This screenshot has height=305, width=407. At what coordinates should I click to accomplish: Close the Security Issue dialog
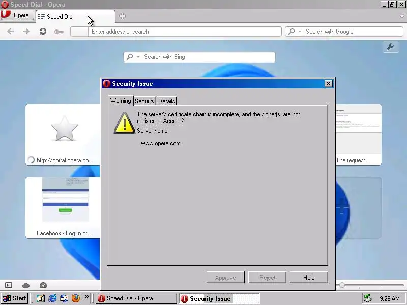click(x=328, y=83)
